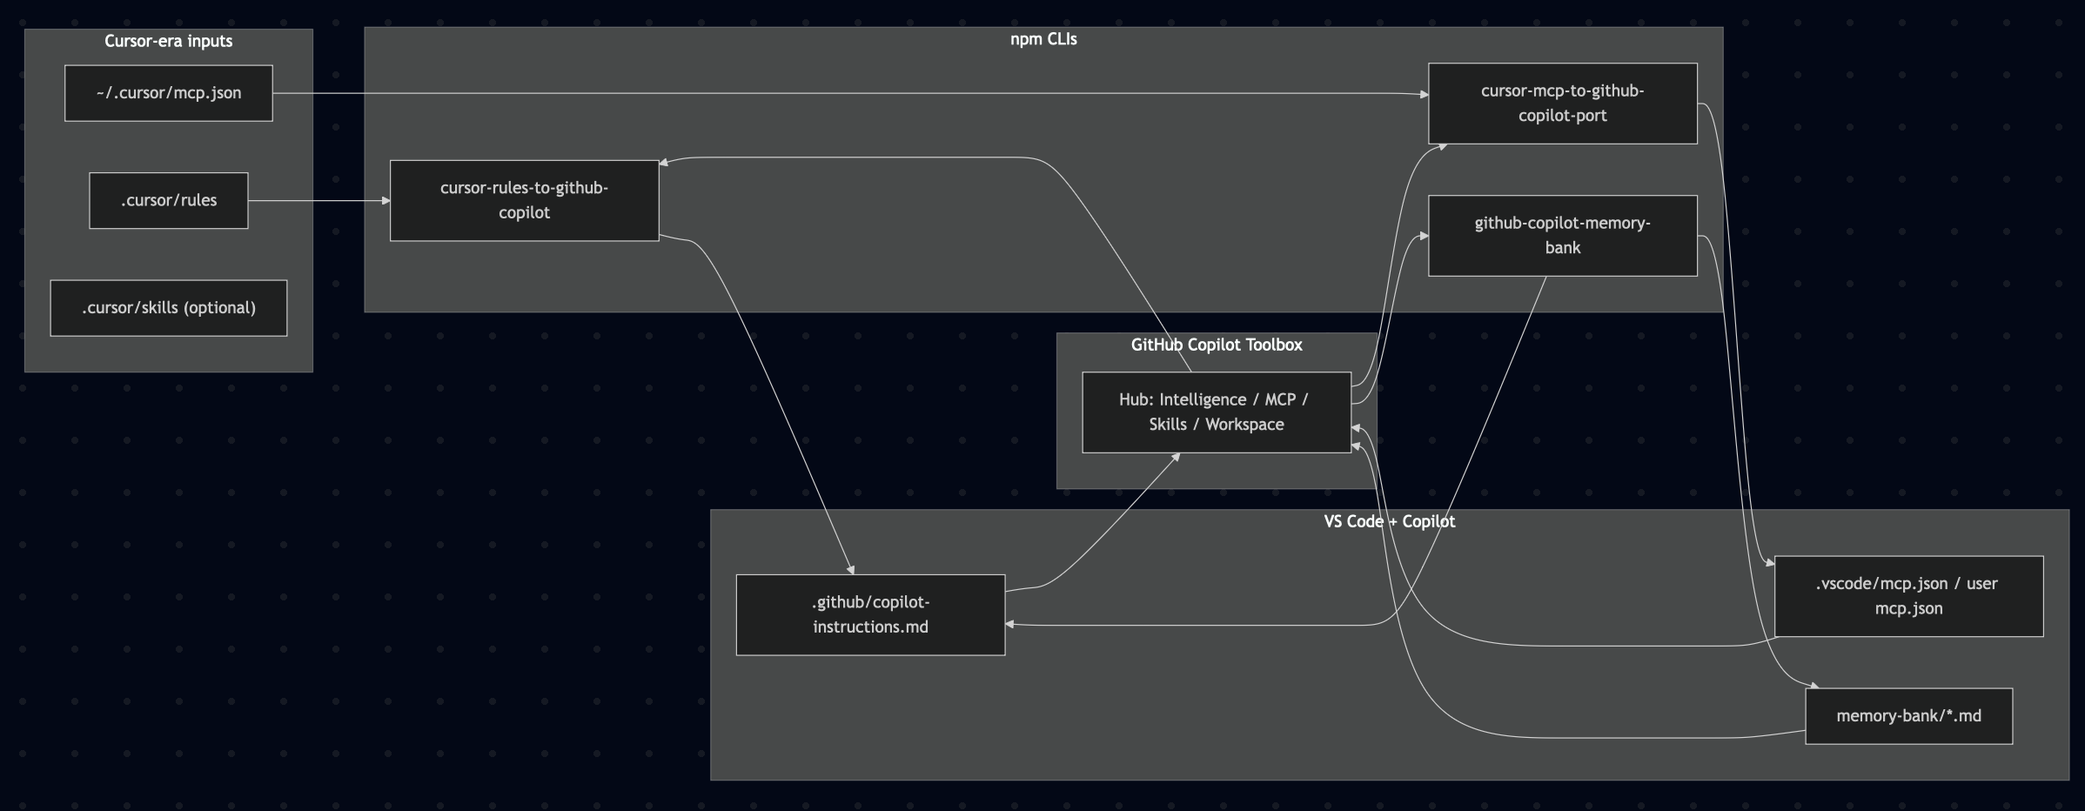Viewport: 2085px width, 811px height.
Task: Select the cursor-mcp-to-github-copilot-port node
Action: (x=1561, y=102)
